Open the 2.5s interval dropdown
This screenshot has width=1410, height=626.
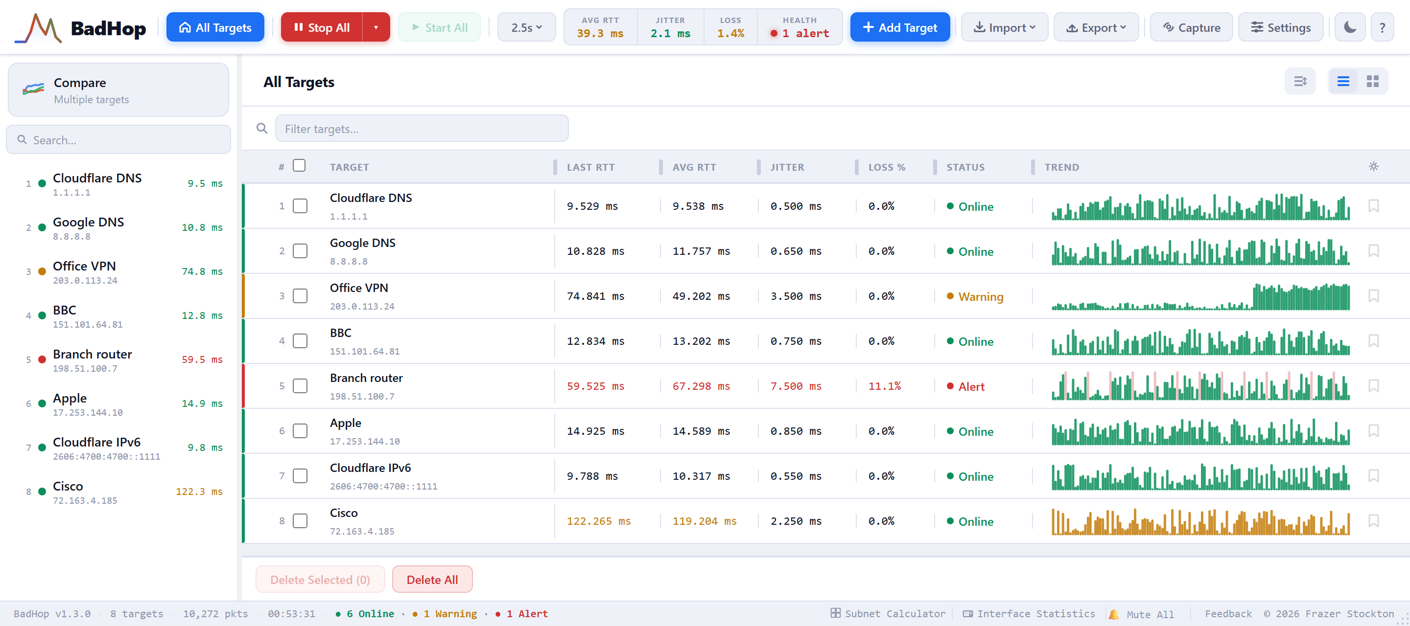526,27
